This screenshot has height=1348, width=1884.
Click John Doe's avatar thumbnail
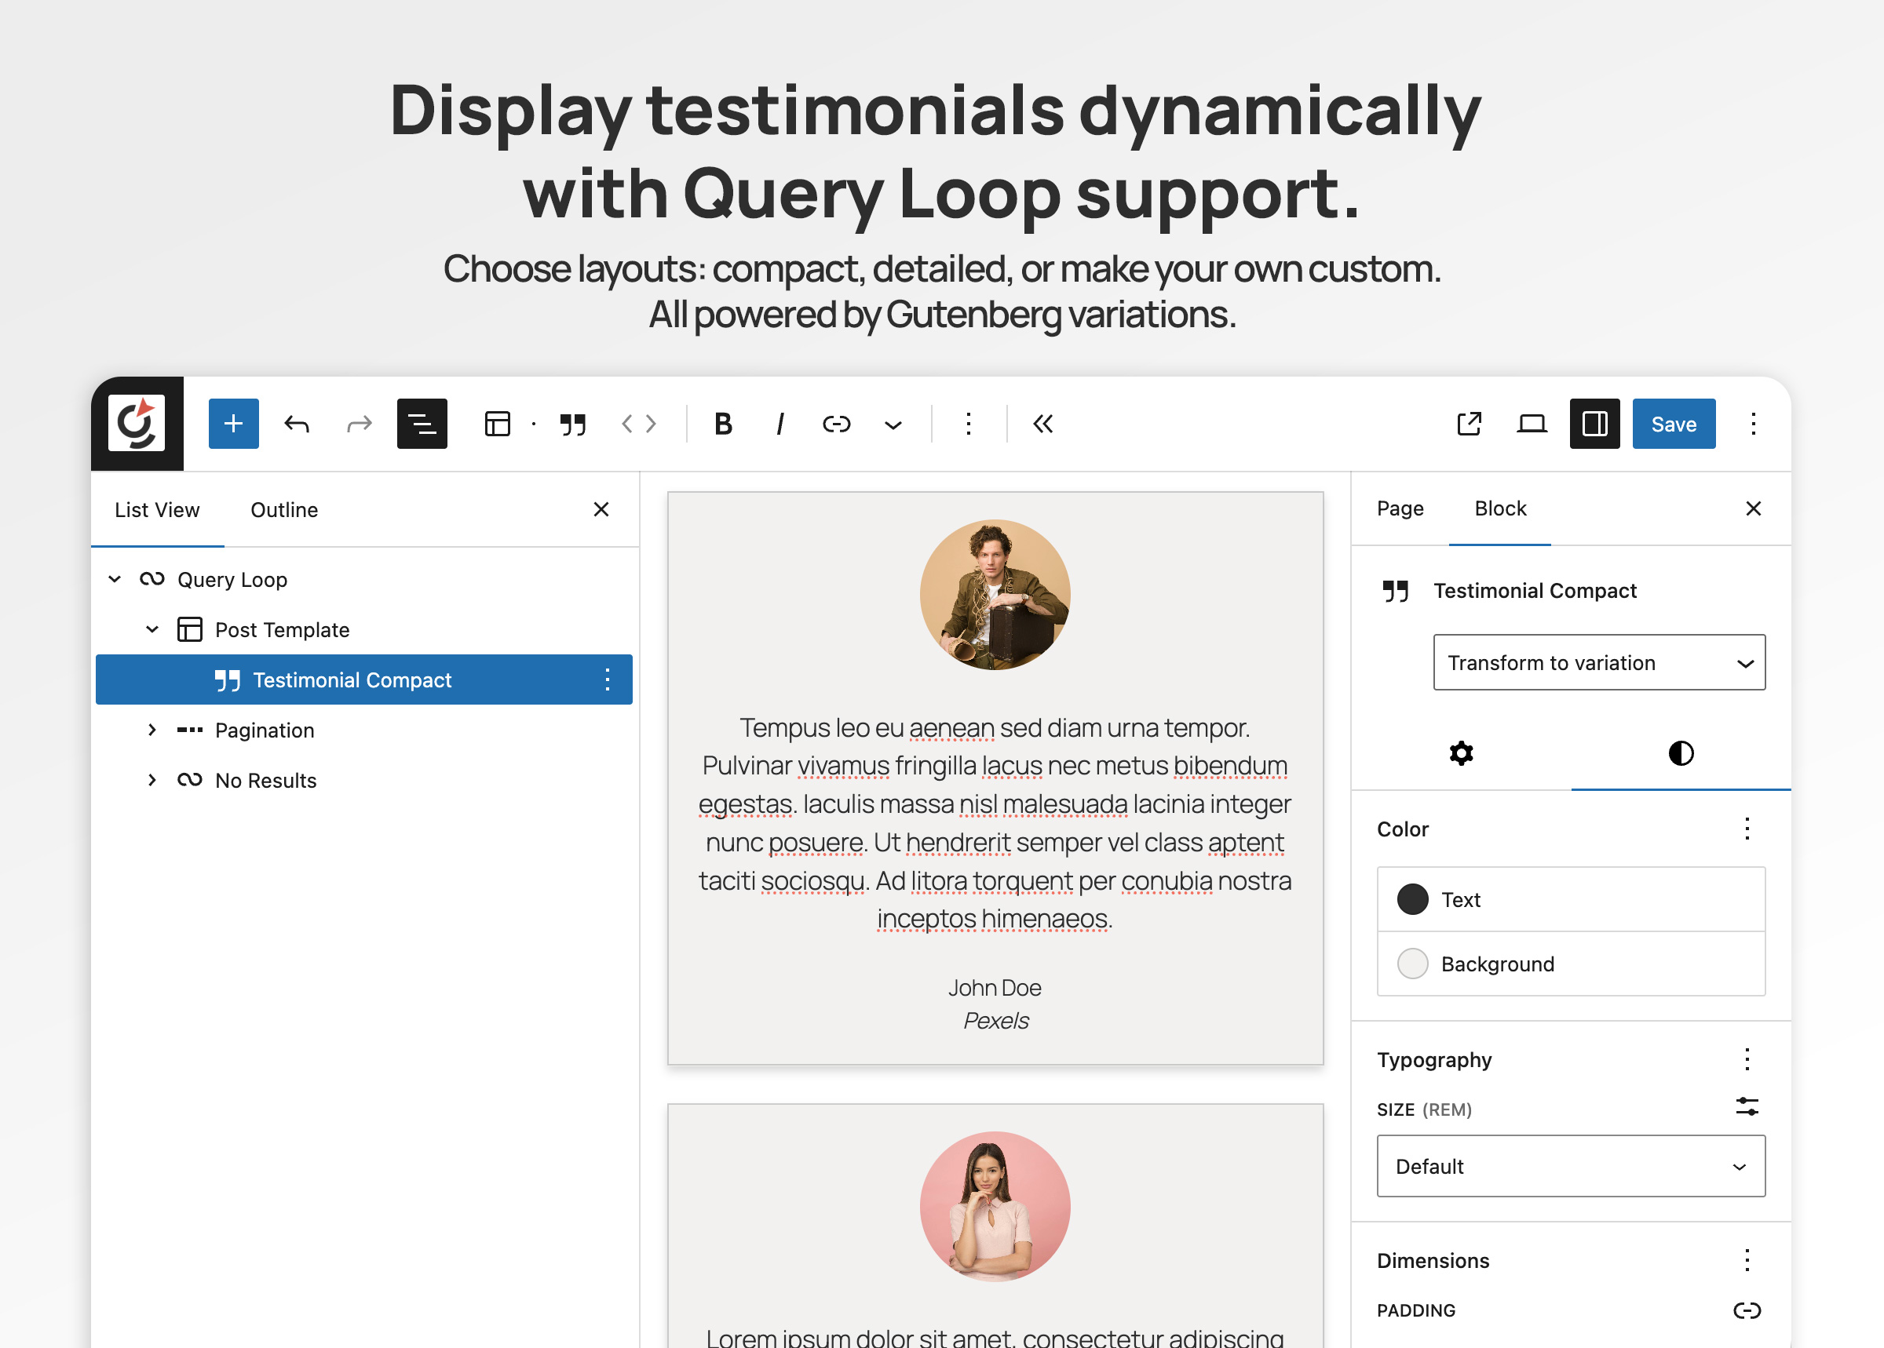pos(995,592)
